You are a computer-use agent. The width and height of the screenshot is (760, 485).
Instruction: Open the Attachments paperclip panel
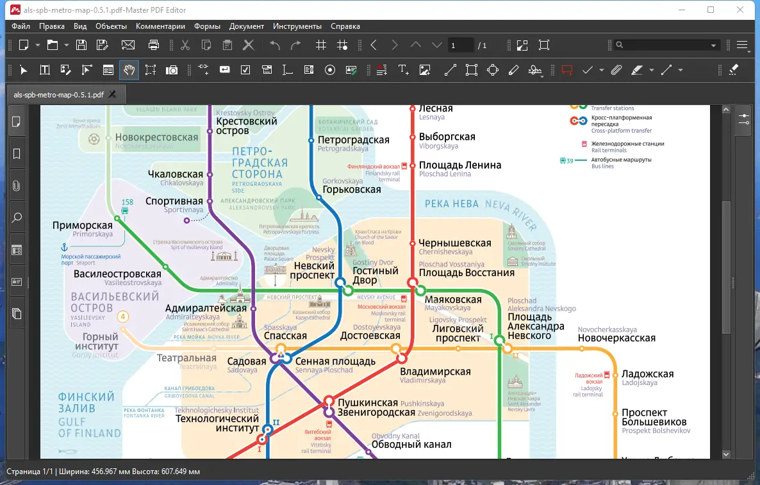pos(17,186)
